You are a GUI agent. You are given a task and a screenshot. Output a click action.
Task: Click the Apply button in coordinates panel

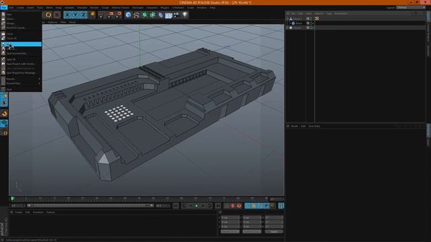(x=274, y=231)
